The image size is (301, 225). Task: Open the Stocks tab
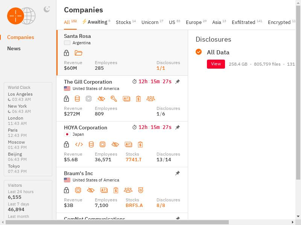tap(126, 22)
